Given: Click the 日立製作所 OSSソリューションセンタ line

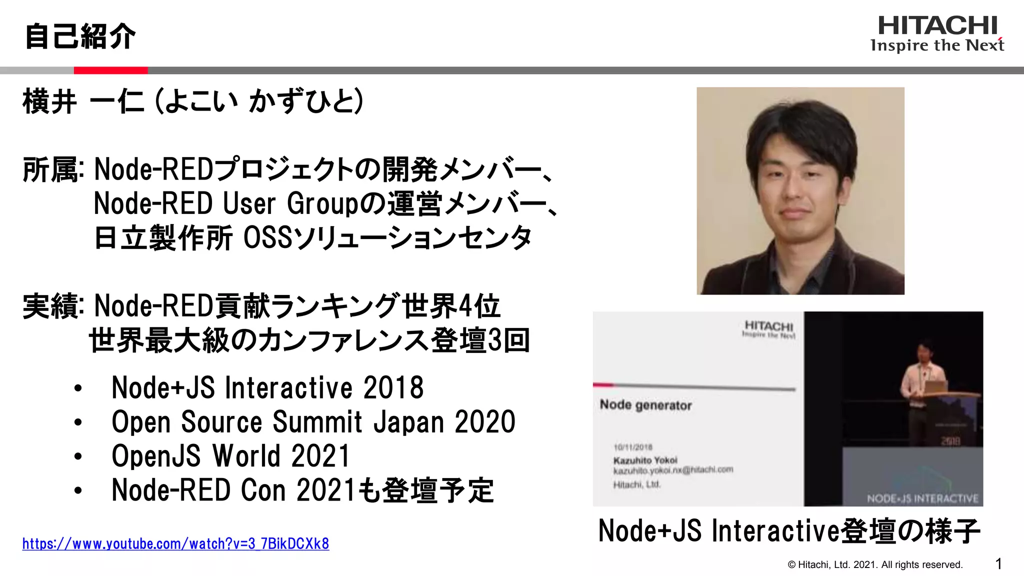Looking at the screenshot, I should point(312,237).
